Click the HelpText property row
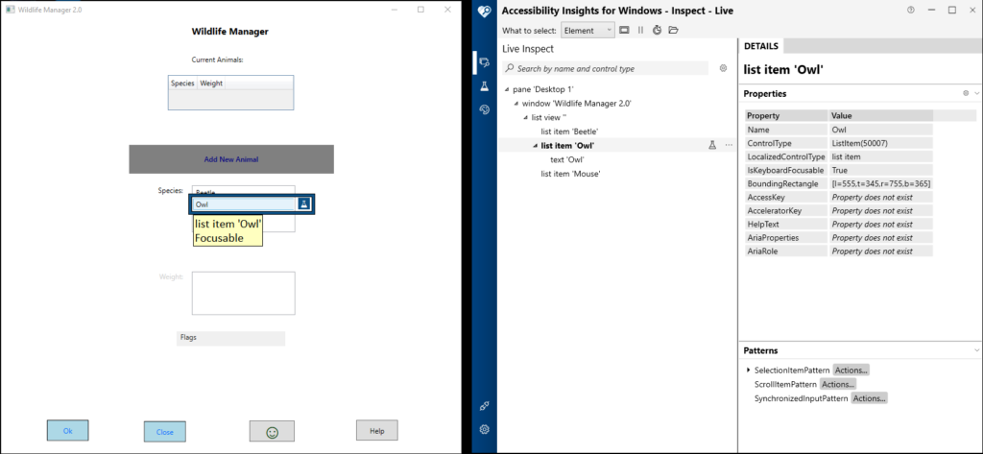 pyautogui.click(x=839, y=224)
